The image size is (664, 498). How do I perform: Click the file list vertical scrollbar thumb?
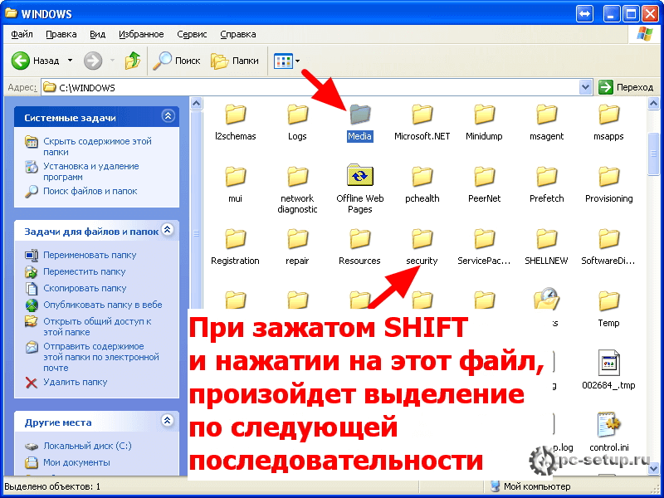coord(653,154)
